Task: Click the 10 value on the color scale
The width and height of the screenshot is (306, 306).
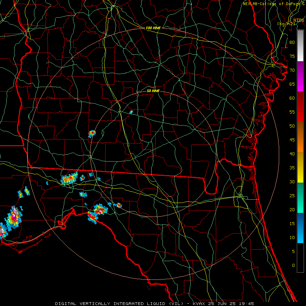Action: 292,238
